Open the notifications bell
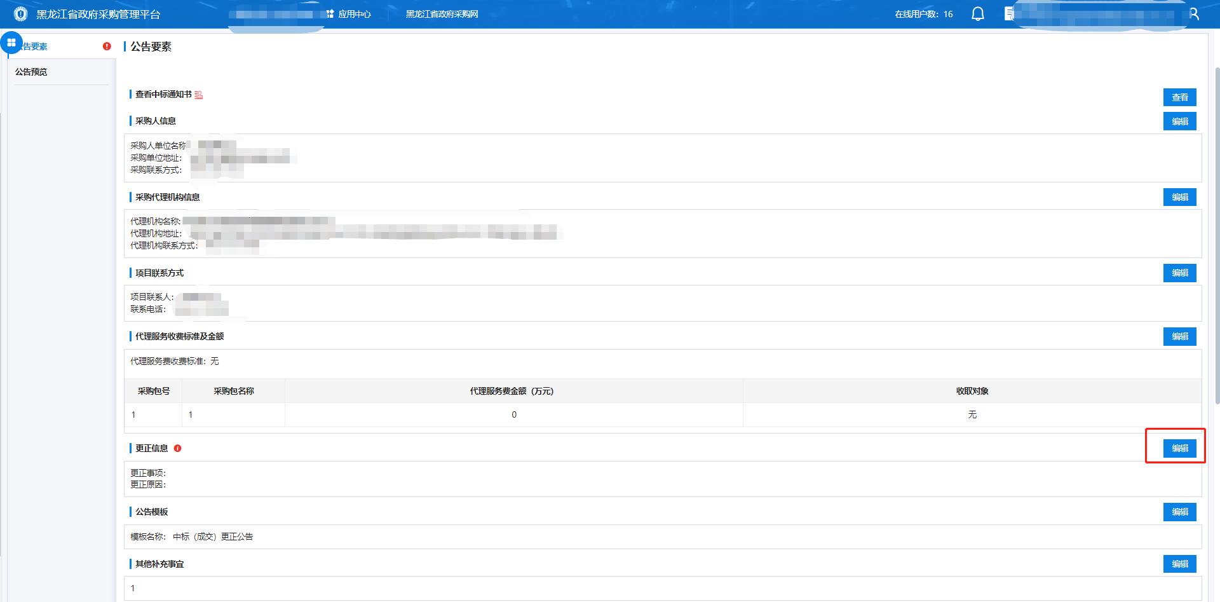This screenshot has width=1220, height=602. (978, 14)
